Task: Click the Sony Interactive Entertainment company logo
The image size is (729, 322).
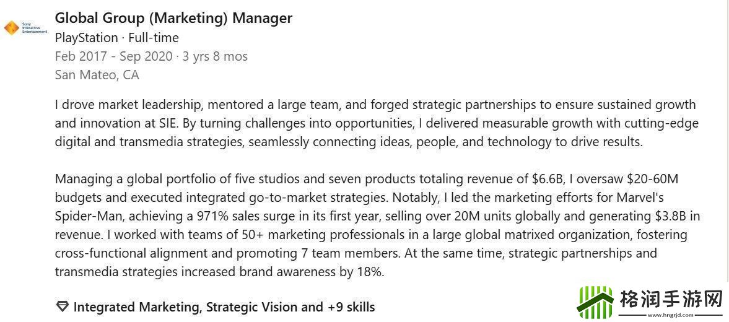Action: tap(25, 28)
